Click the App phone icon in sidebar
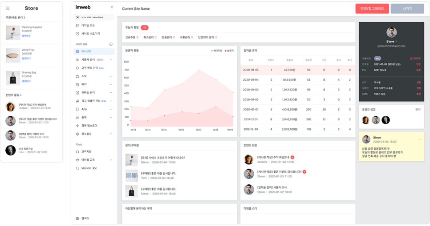 [x=77, y=109]
